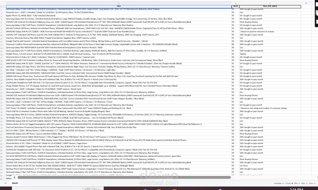This screenshot has height=190, width=318.
Task: Select the VTech CS6719-2 title cell
Action: (x=119, y=111)
